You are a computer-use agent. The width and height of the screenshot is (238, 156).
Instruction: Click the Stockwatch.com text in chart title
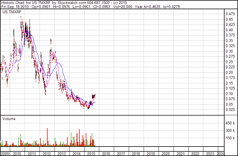point(72,3)
